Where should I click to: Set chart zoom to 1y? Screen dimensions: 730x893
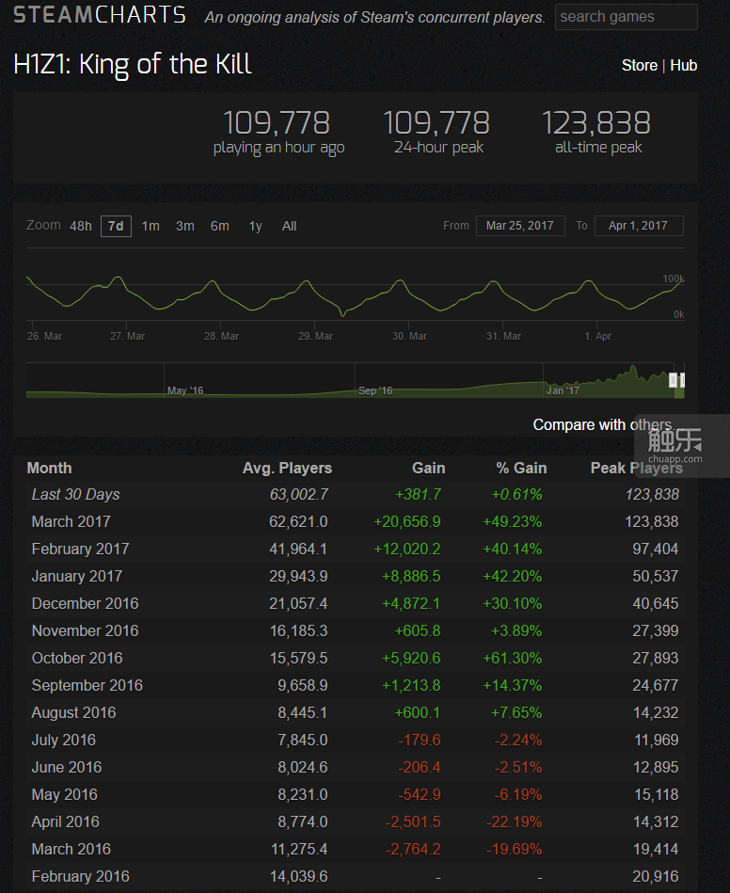point(255,226)
